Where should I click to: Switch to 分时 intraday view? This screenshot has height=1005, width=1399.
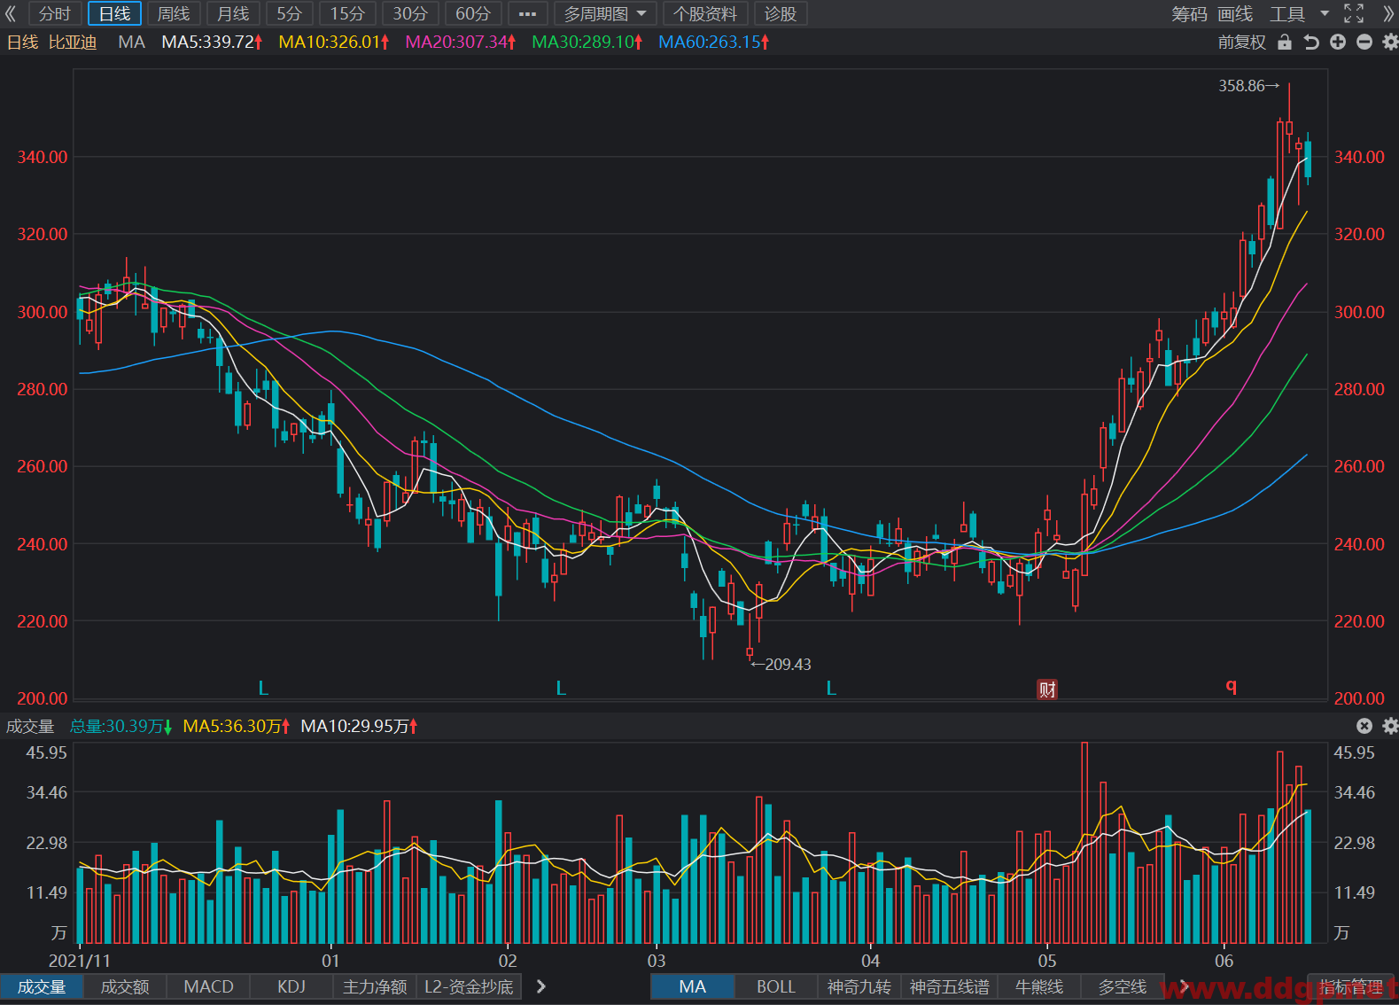click(55, 14)
